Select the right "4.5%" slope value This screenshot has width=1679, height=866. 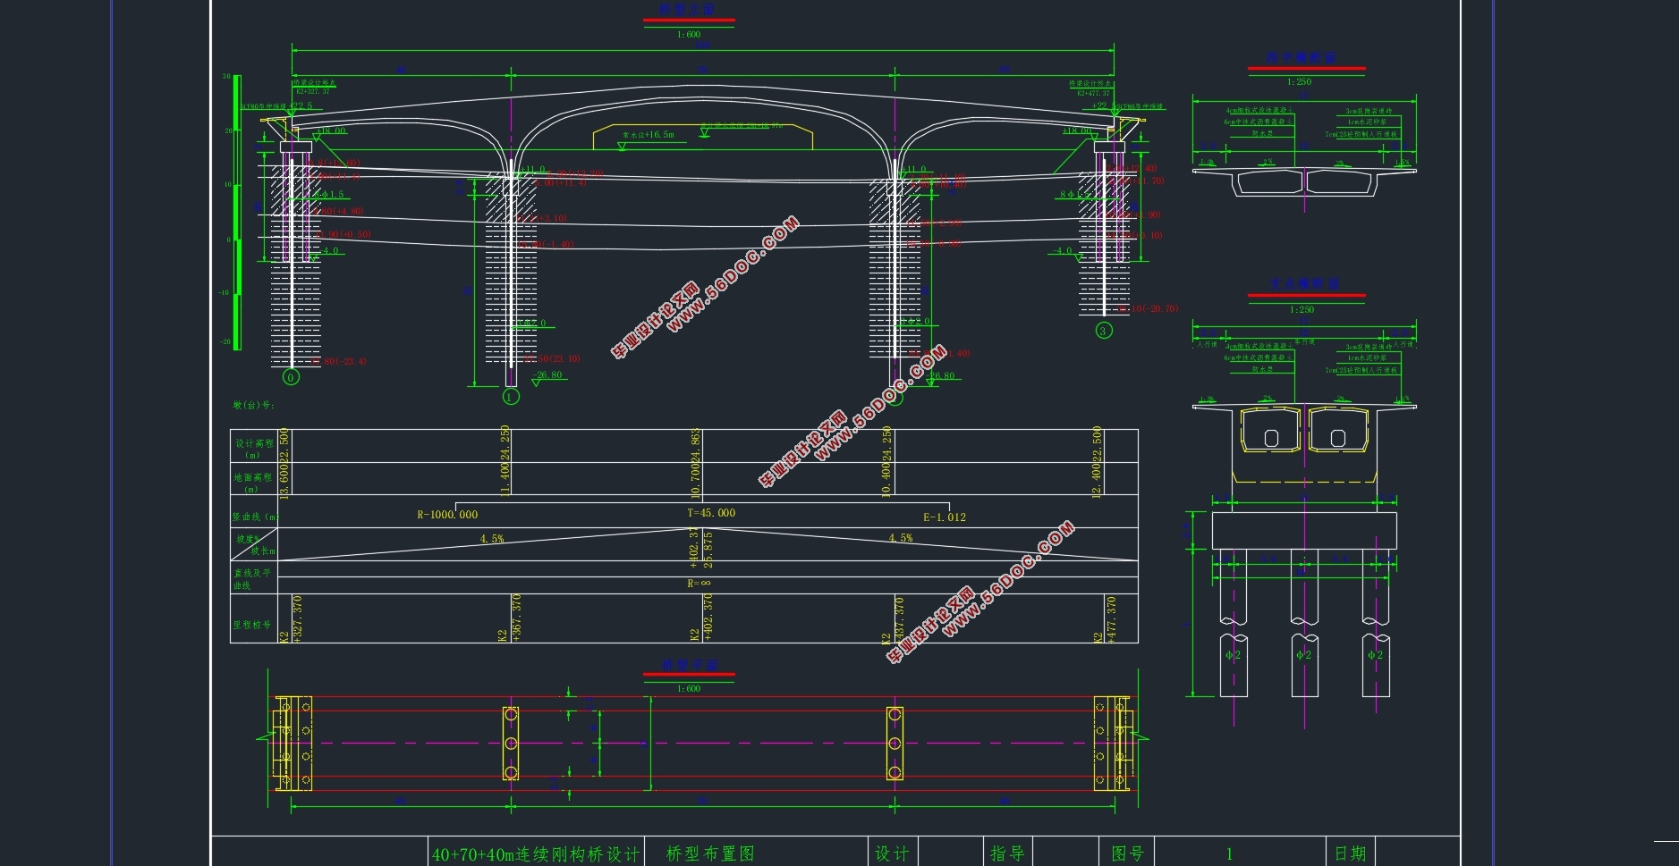point(901,538)
